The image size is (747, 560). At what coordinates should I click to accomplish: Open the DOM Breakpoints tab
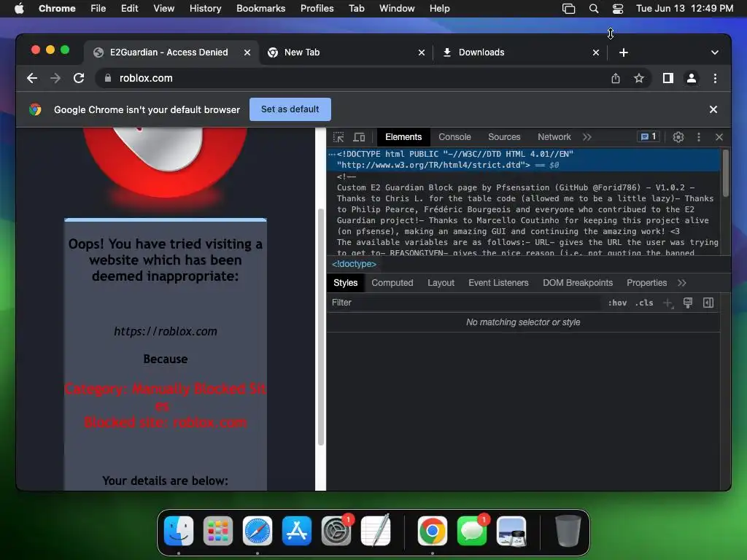[578, 283]
